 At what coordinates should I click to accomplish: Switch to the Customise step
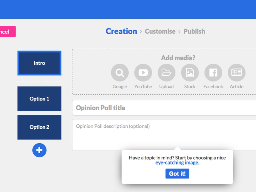[x=160, y=31]
